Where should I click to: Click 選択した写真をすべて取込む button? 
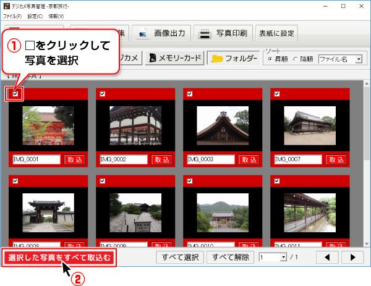pos(59,258)
